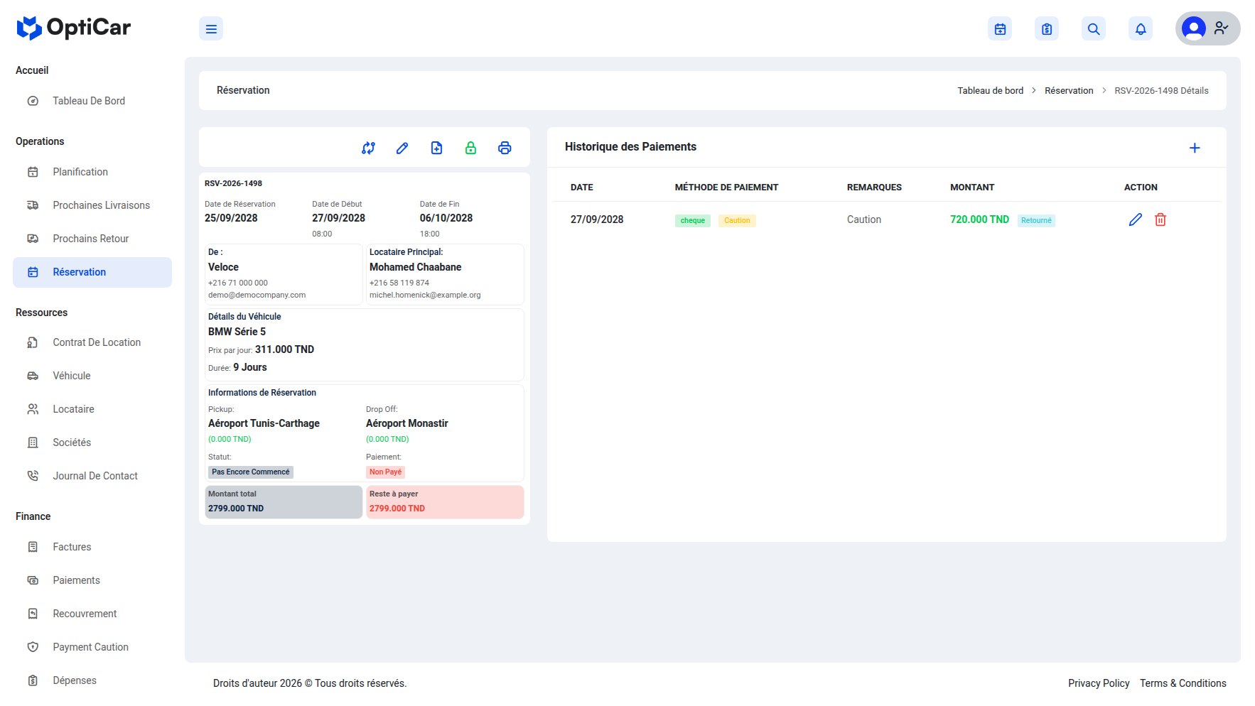Click Tableau de bord breadcrumb link

click(990, 90)
